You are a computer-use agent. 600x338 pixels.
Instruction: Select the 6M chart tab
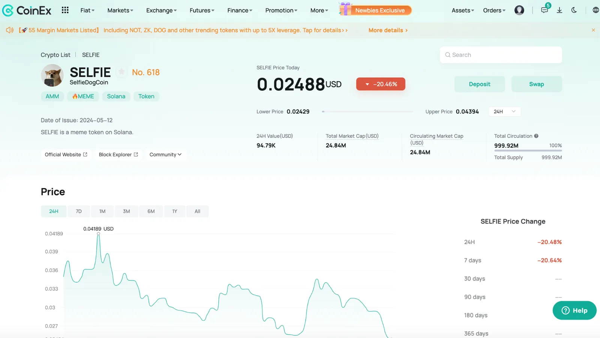pos(151,211)
